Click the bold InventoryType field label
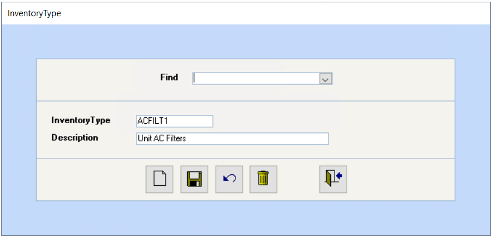This screenshot has height=237, width=492. click(x=81, y=120)
